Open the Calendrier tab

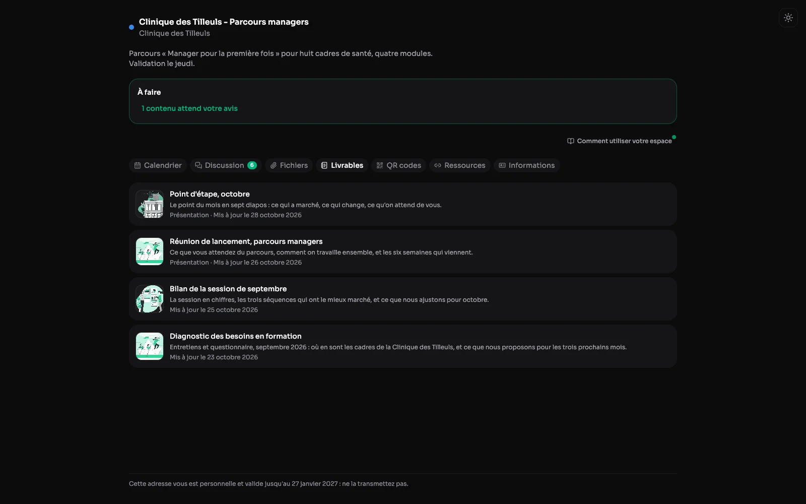[x=158, y=165]
